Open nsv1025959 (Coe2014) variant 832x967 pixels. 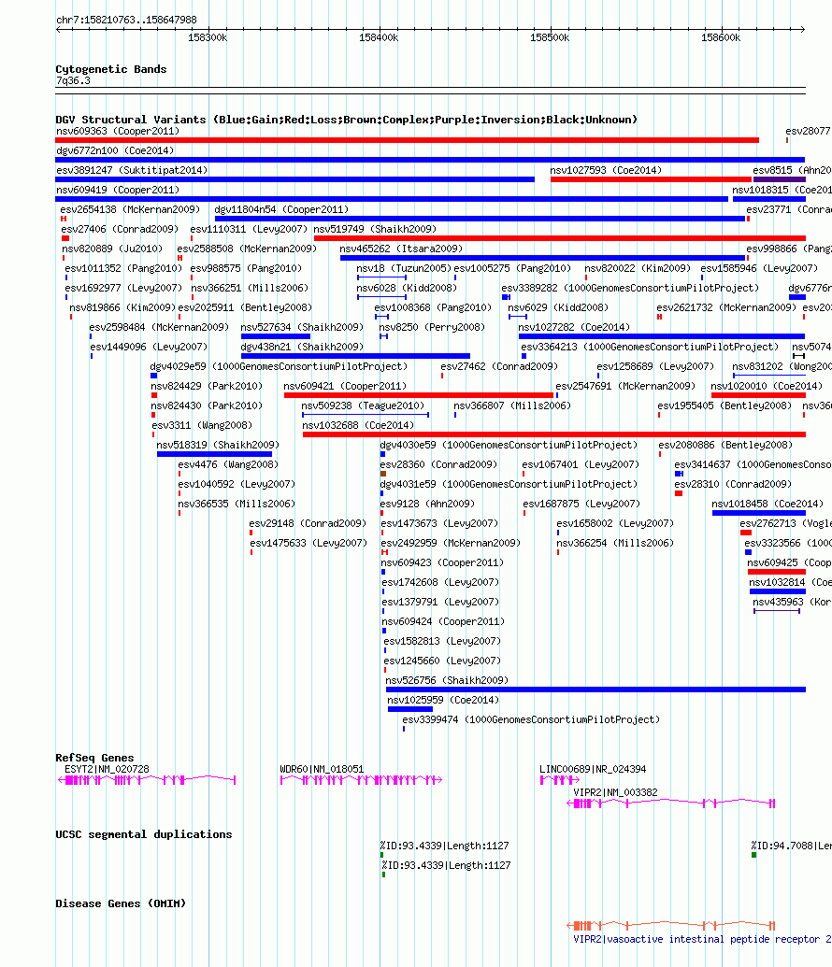click(x=443, y=701)
